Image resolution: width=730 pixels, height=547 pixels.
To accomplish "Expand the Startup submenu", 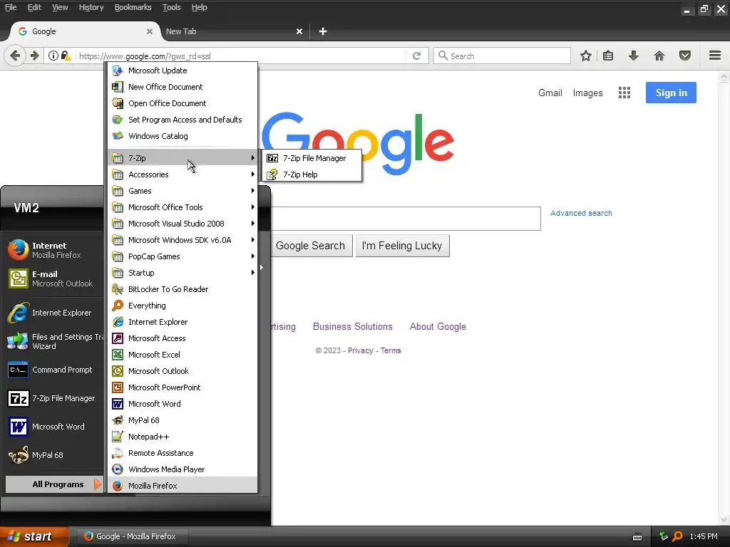I will coord(182,273).
